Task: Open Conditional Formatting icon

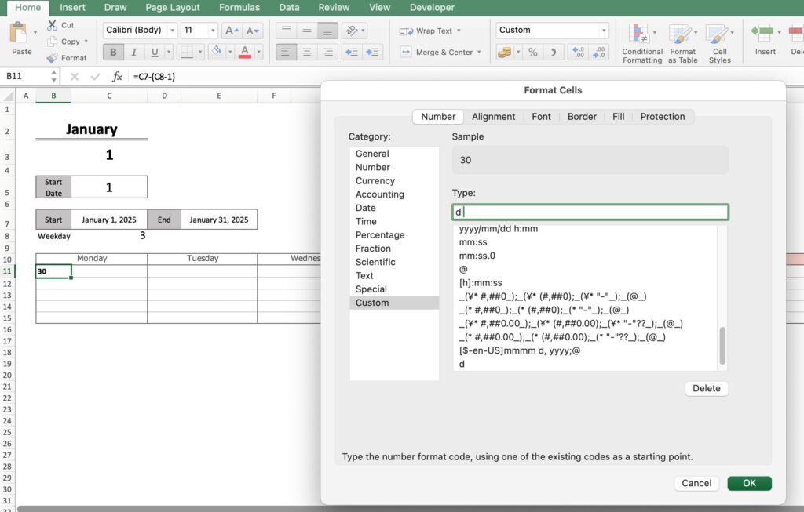Action: click(x=639, y=34)
